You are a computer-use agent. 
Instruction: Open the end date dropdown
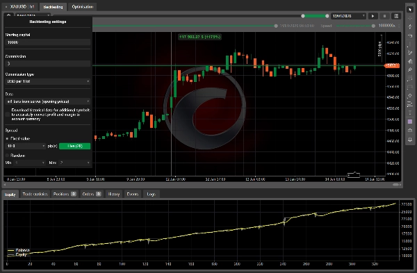coord(349,16)
